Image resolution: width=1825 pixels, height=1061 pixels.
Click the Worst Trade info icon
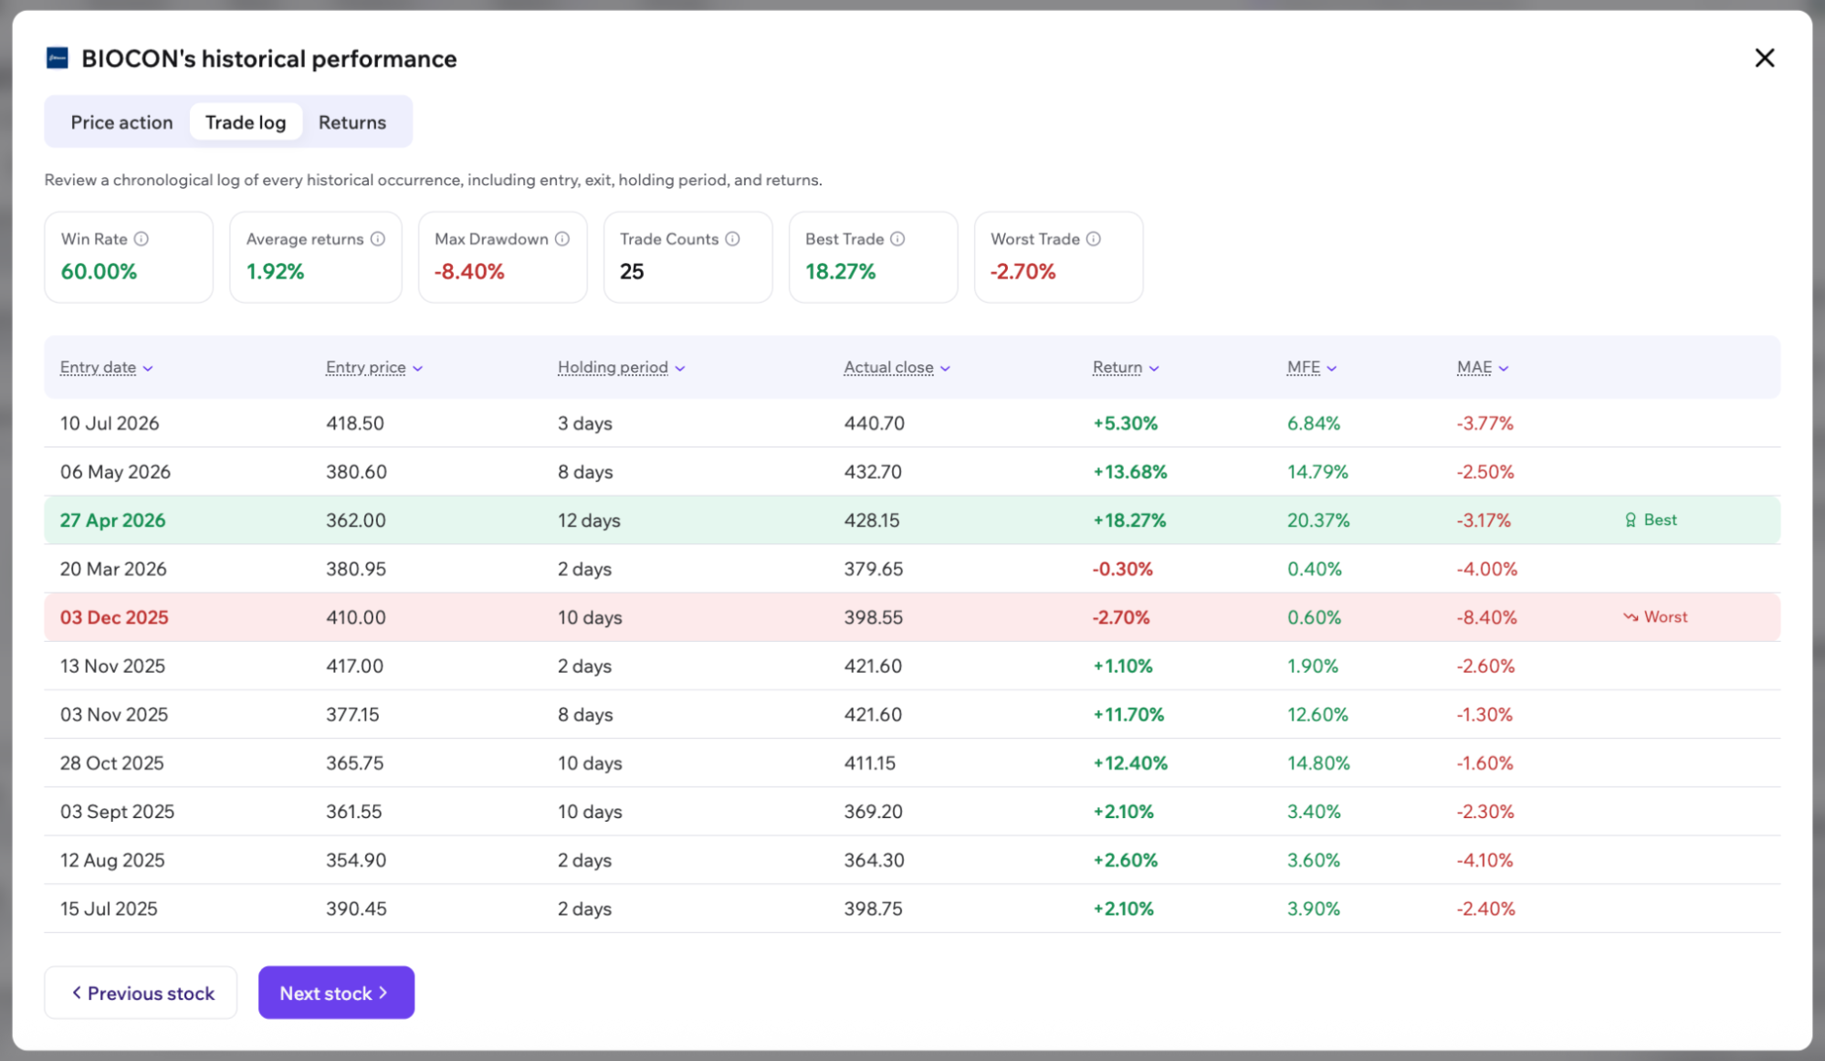pos(1094,239)
